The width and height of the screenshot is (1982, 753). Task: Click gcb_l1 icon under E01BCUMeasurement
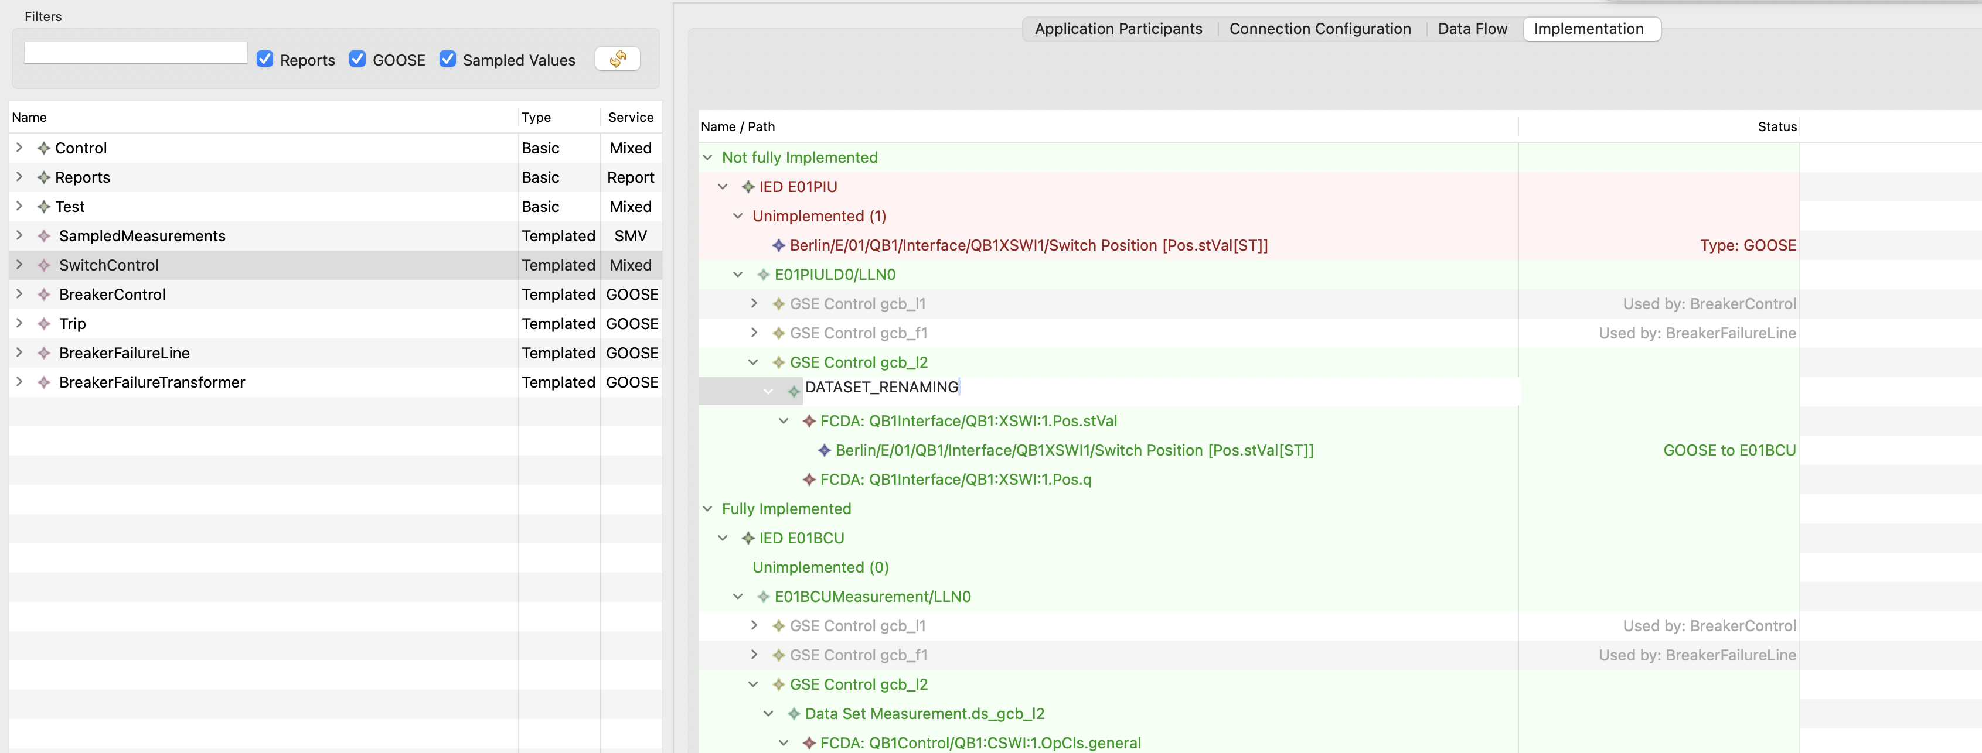click(779, 626)
